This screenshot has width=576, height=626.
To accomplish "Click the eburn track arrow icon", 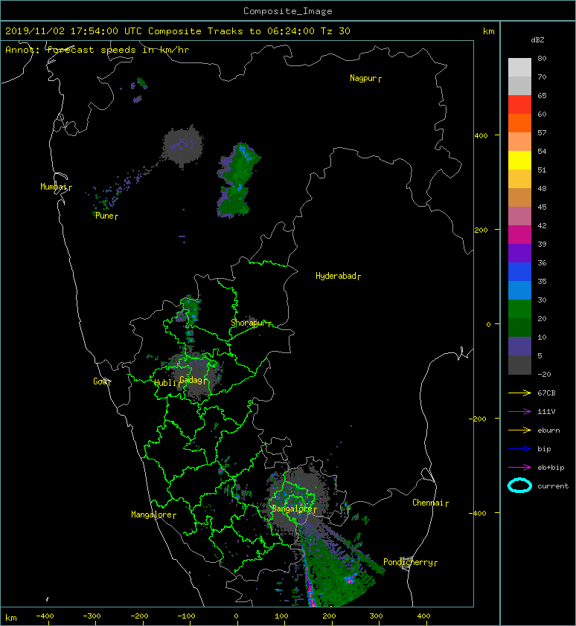I will tap(519, 430).
